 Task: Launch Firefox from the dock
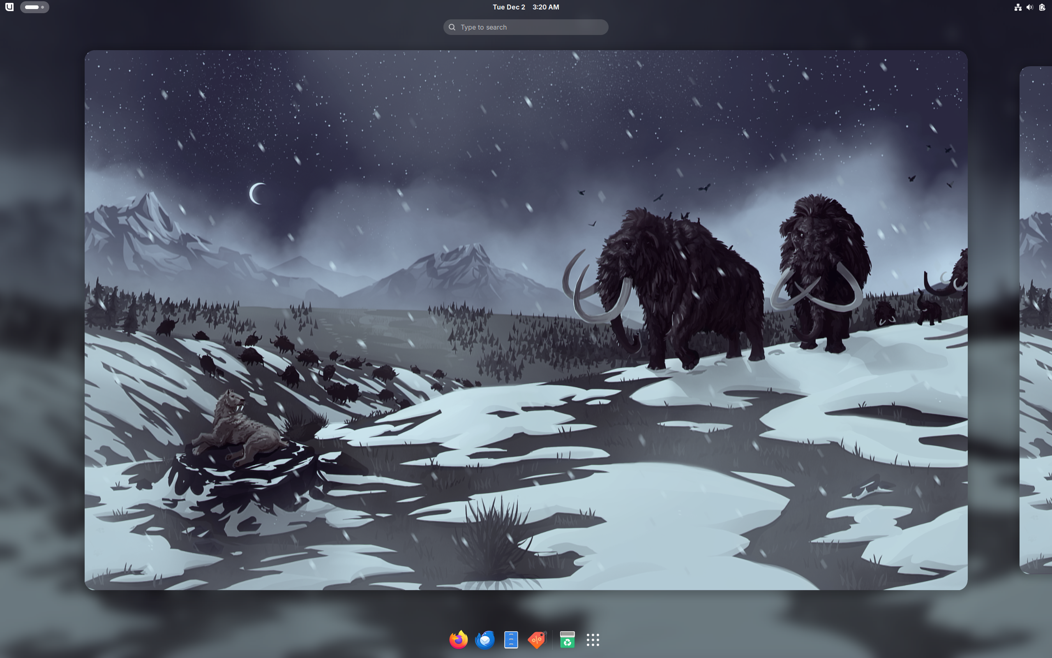(x=458, y=639)
